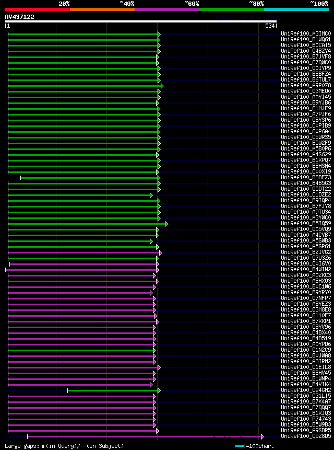Click label UniRef100_A0YI45

point(306,97)
